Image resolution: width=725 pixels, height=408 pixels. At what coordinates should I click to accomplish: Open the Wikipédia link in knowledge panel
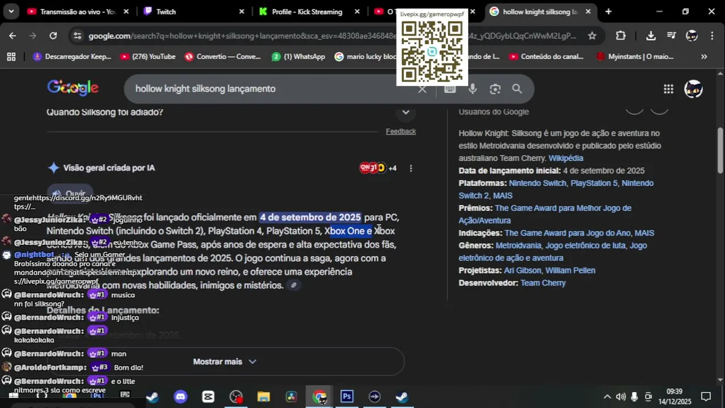click(566, 158)
